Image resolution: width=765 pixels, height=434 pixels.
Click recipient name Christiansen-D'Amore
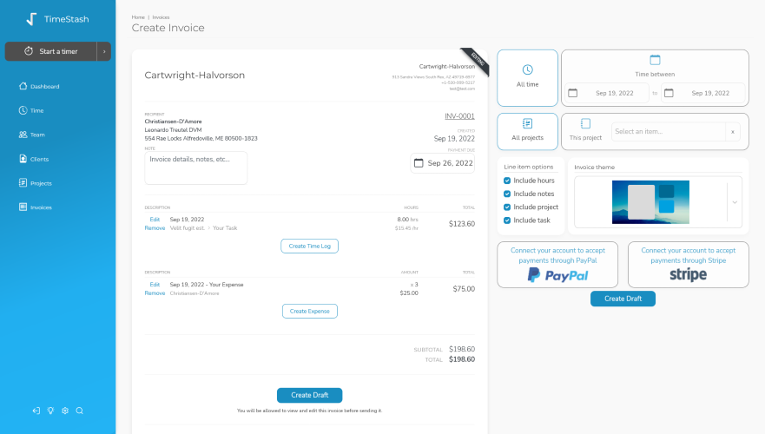(173, 122)
